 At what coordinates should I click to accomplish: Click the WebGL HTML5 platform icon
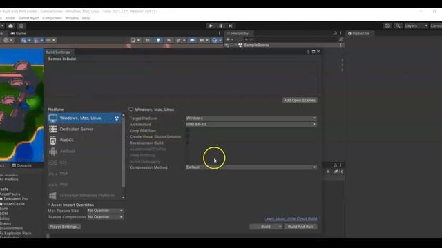pyautogui.click(x=52, y=140)
